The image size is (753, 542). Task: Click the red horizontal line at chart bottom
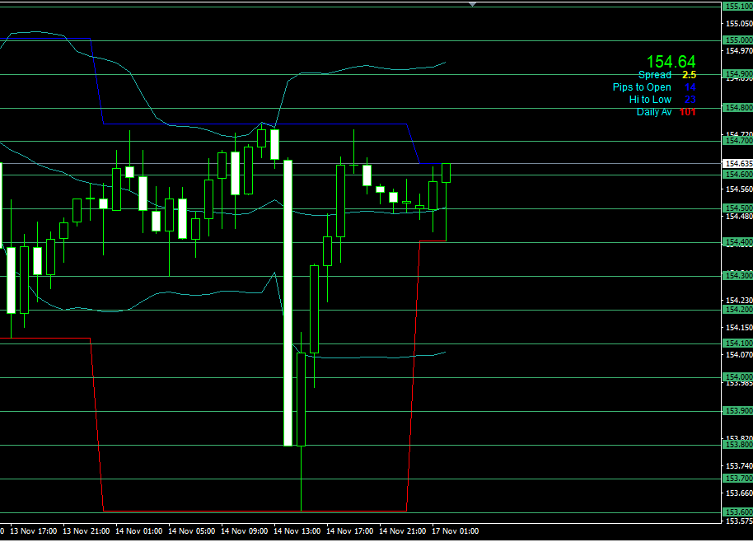(254, 511)
